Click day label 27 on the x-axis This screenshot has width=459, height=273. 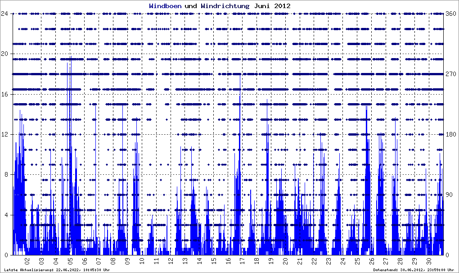click(x=386, y=261)
